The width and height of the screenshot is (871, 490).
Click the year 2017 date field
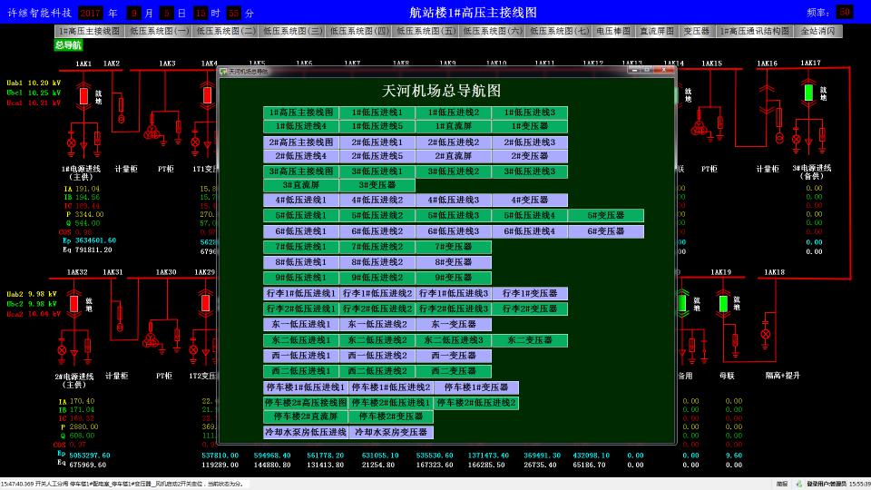click(90, 13)
